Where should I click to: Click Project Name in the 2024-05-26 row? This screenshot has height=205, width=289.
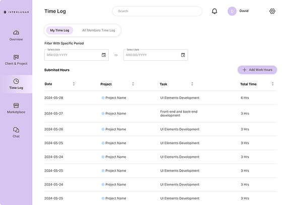[116, 129]
